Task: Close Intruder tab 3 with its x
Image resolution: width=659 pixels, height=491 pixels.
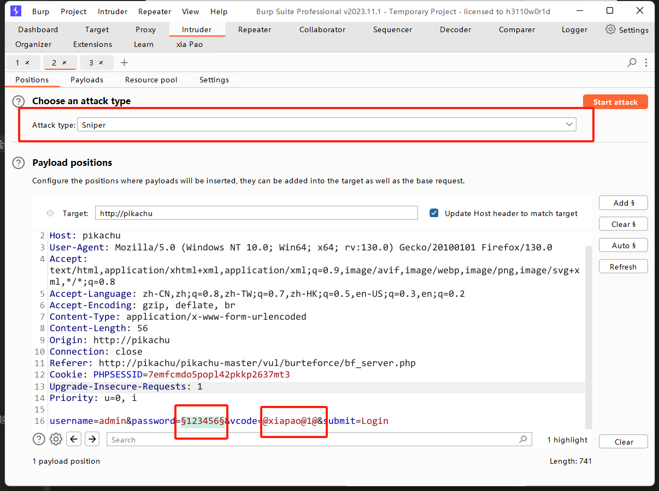Action: coord(101,63)
